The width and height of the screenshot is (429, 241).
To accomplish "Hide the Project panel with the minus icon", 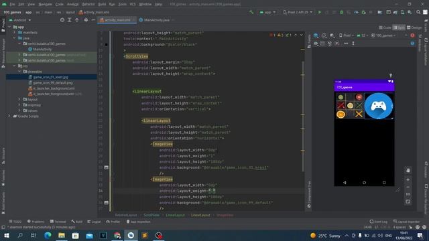I will 93,20.
